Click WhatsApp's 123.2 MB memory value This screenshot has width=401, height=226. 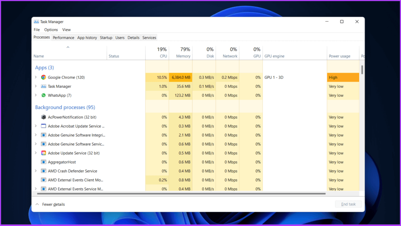(x=183, y=95)
